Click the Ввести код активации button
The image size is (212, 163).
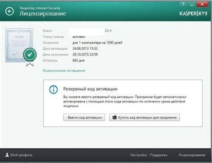click(x=84, y=117)
